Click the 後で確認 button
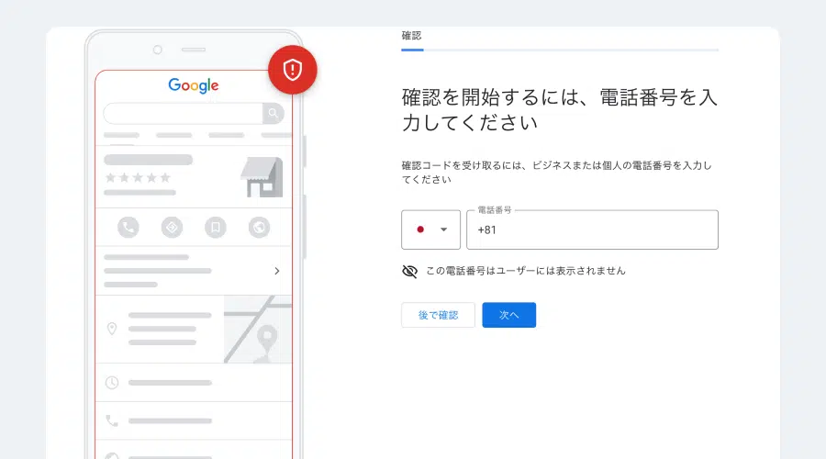The height and width of the screenshot is (459, 826). pos(439,315)
